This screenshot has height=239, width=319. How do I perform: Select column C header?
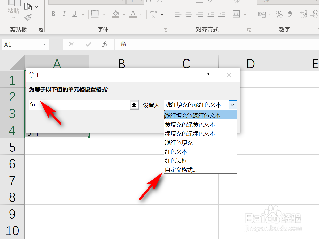(x=186, y=63)
